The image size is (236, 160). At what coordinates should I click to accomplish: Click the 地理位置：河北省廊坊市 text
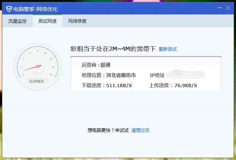109,75
